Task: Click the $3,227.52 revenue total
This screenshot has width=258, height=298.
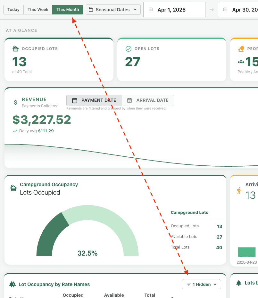Action: (42, 120)
